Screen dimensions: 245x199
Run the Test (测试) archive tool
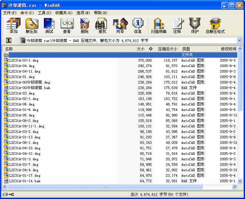click(49, 26)
